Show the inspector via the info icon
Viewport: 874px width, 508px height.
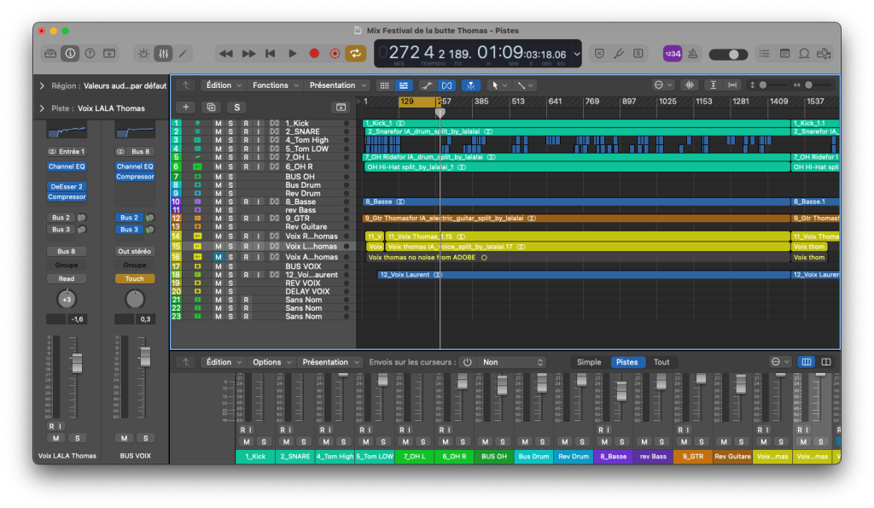click(70, 53)
